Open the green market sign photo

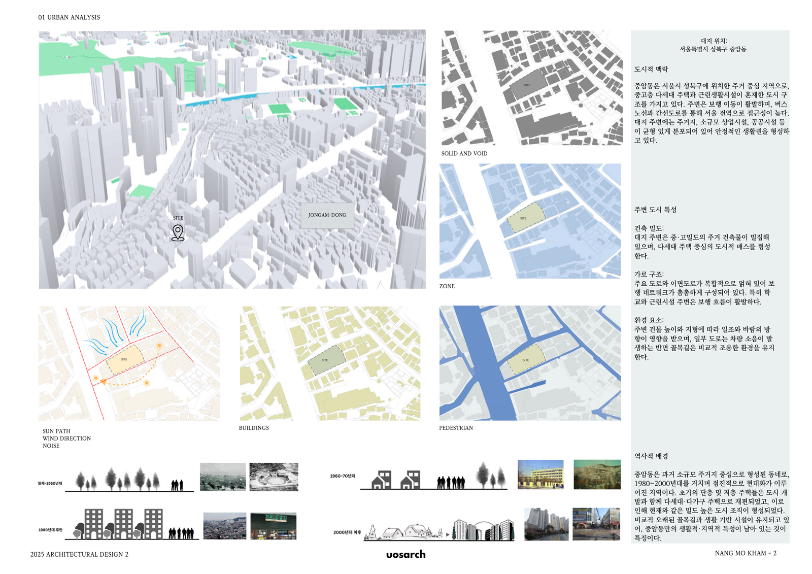(x=273, y=526)
